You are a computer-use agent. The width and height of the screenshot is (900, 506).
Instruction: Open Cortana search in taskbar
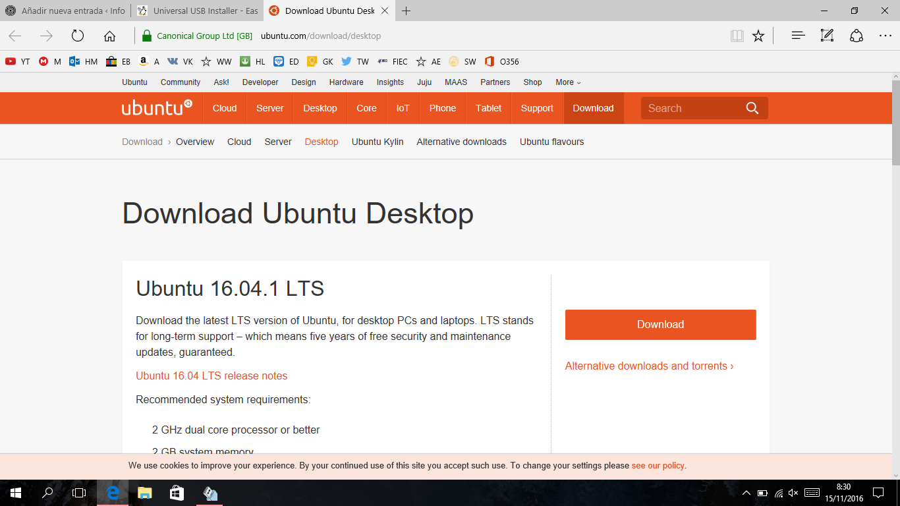click(x=47, y=493)
